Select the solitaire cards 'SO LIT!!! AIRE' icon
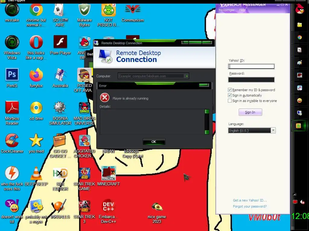309x231 pixels. pos(60,15)
